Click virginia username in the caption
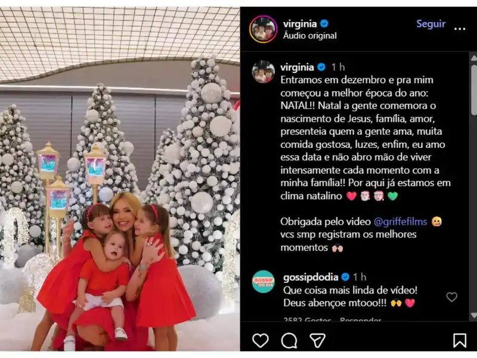The image size is (477, 358). click(297, 67)
